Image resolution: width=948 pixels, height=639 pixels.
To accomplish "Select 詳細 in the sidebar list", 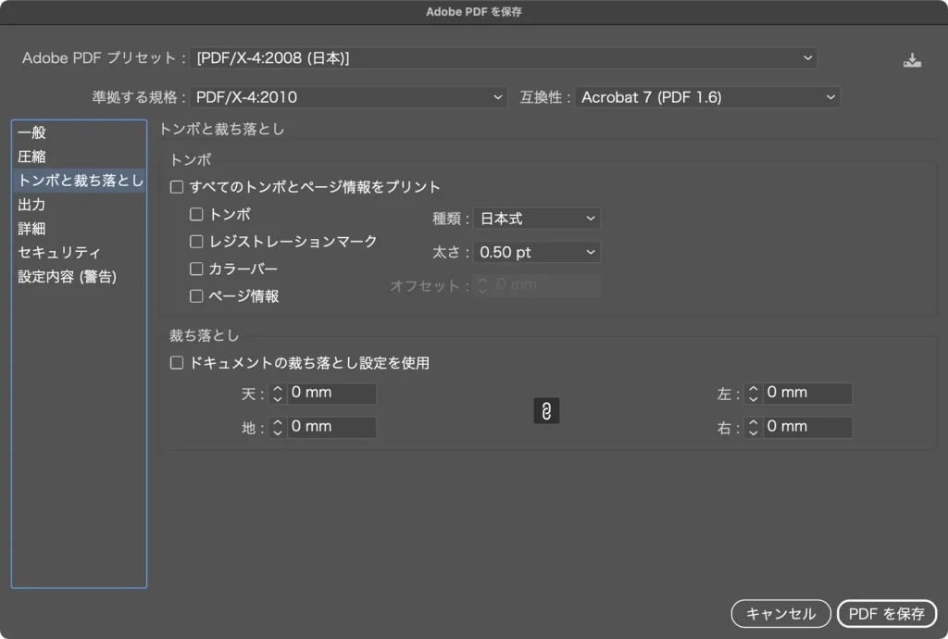I will [80, 229].
